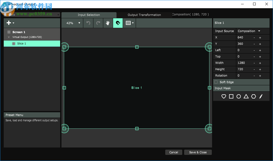Toggle the Slice 1 checkbox
This screenshot has height=161, width=273.
click(x=14, y=43)
